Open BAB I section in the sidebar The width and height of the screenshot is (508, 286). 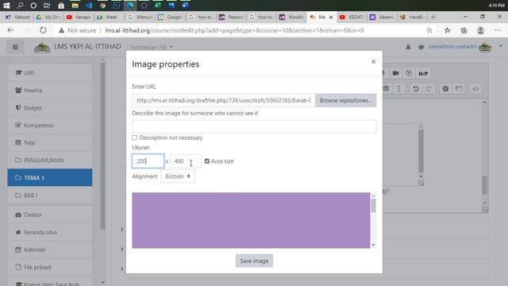[x=50, y=195]
